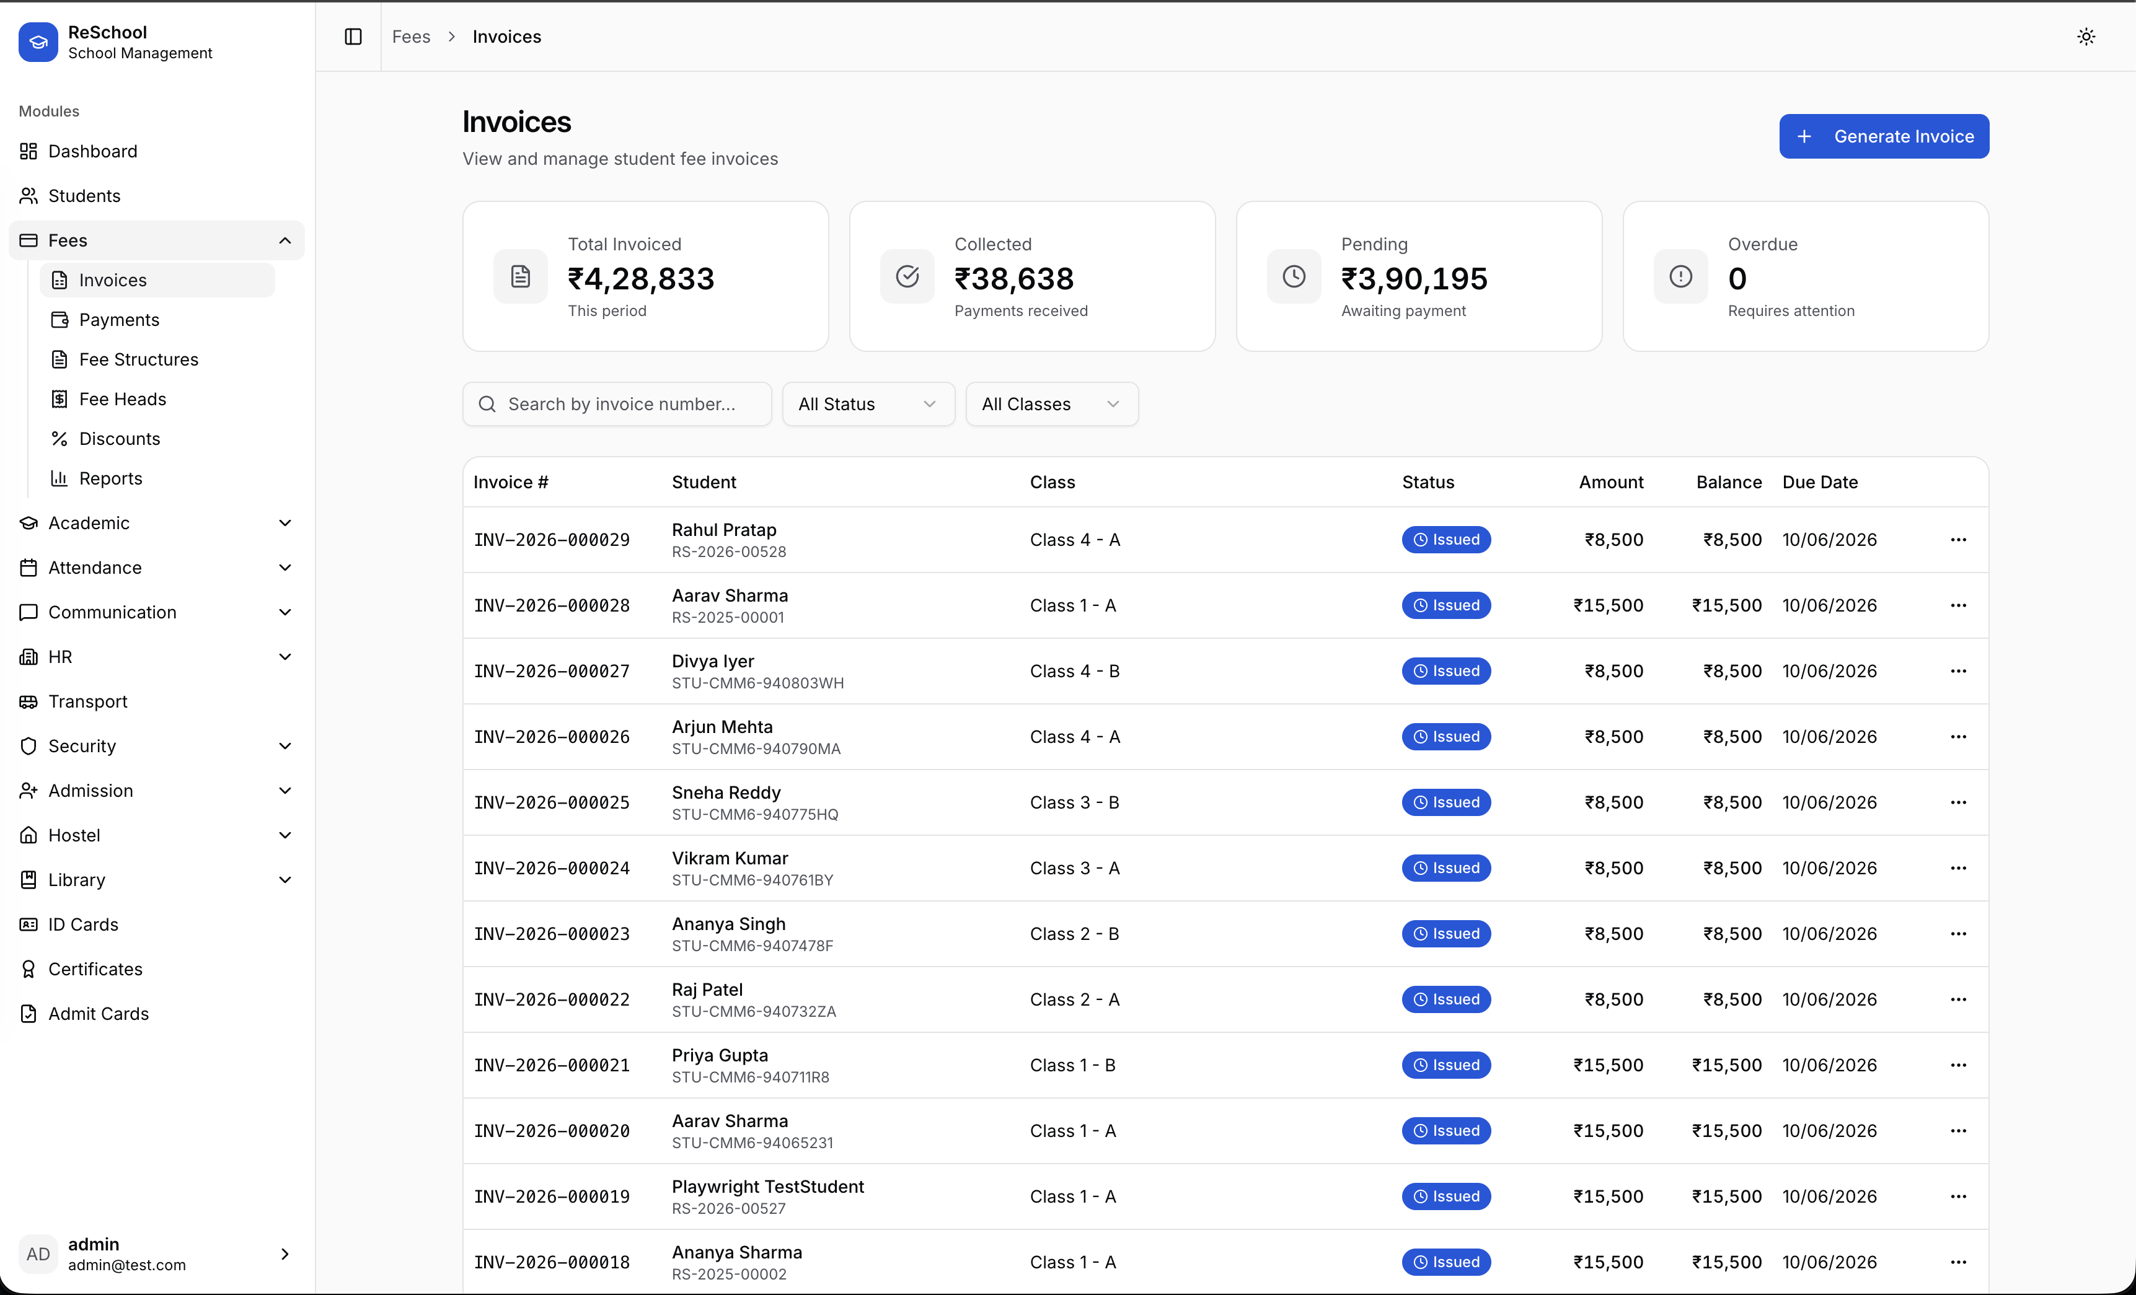The image size is (2136, 1295).
Task: Click the admin account panel at bottom left
Action: click(x=156, y=1253)
